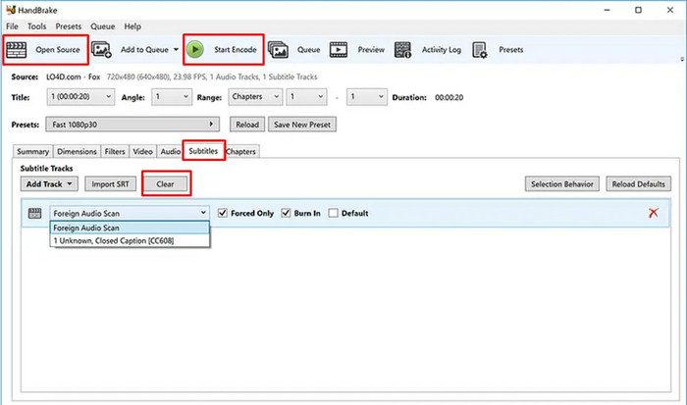Click the green Start Encode play icon
This screenshot has height=405, width=687.
point(195,49)
